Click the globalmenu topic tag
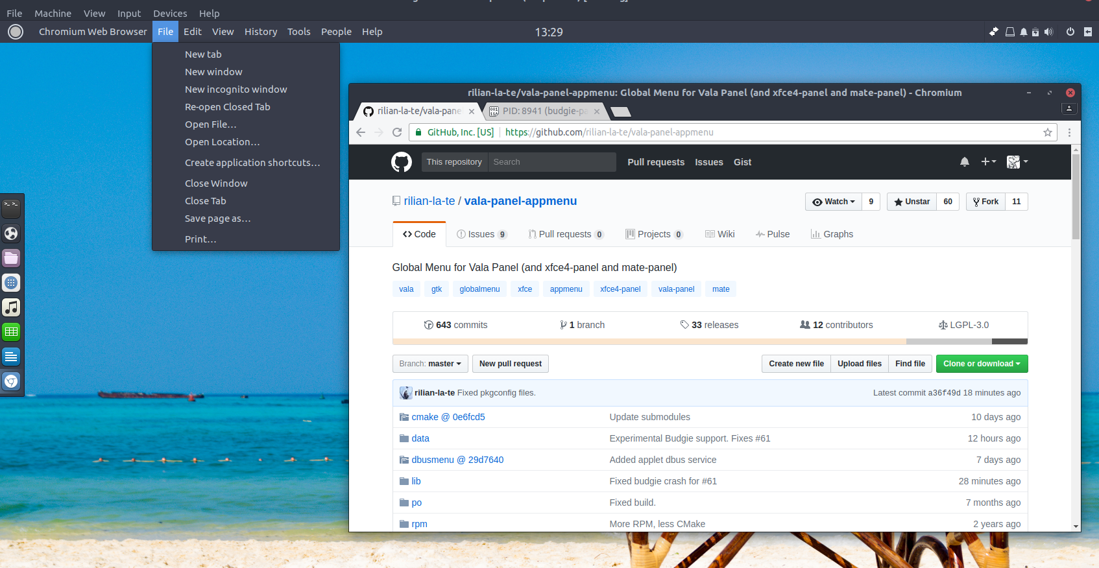The height and width of the screenshot is (568, 1099). click(x=479, y=289)
